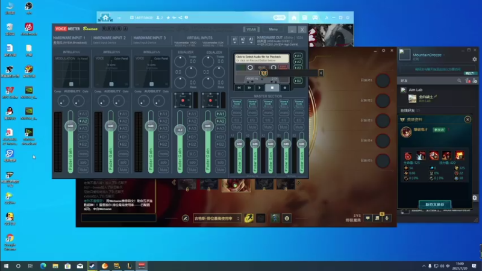Image resolution: width=482 pixels, height=271 pixels.
Task: Collapse the Aim Lab friends group
Action: tap(416, 90)
